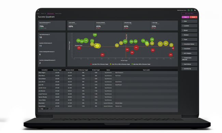Screen dimensions: 222x133
Task: Click the info icon beside Inactive Performer(s)
Action: click(51, 43)
